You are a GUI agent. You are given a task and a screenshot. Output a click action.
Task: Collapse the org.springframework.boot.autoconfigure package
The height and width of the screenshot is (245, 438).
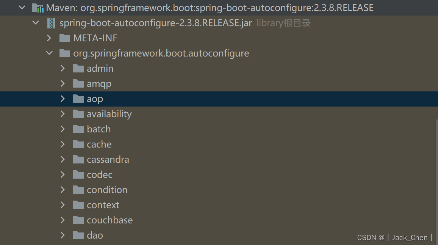[49, 53]
